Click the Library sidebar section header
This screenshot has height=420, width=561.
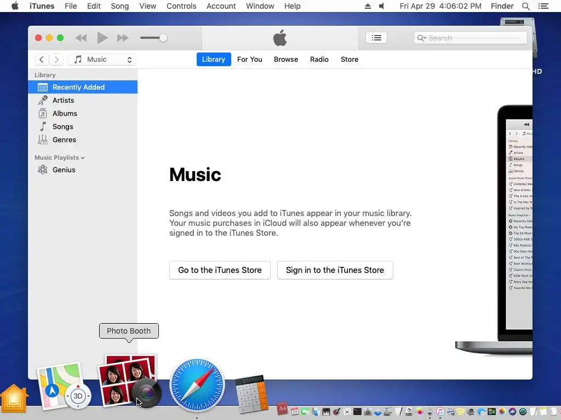coord(45,75)
